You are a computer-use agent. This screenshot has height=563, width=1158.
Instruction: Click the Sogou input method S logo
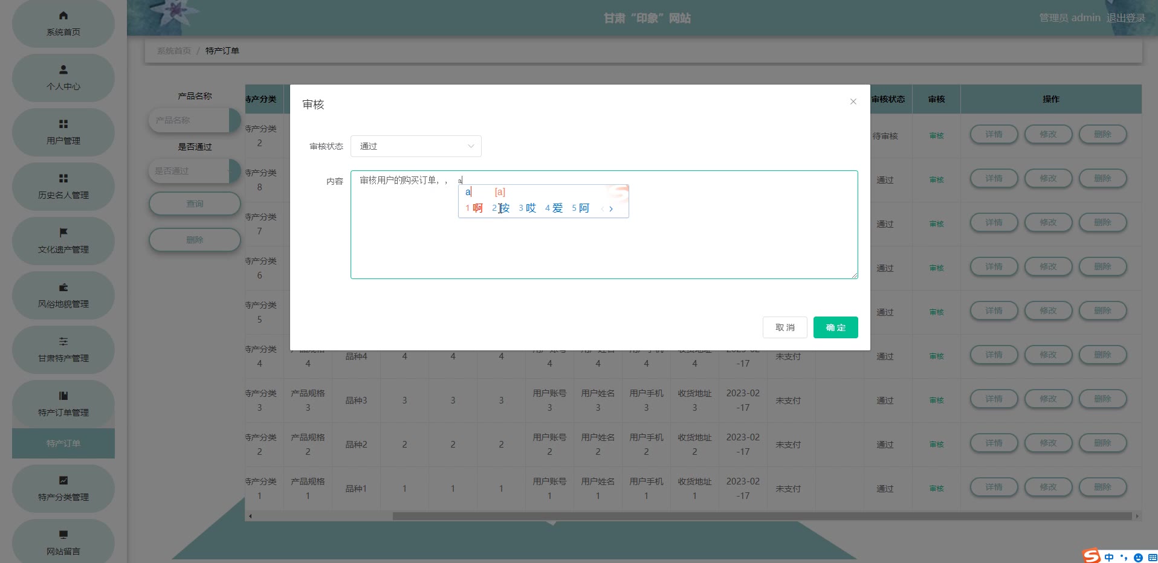(x=1091, y=556)
